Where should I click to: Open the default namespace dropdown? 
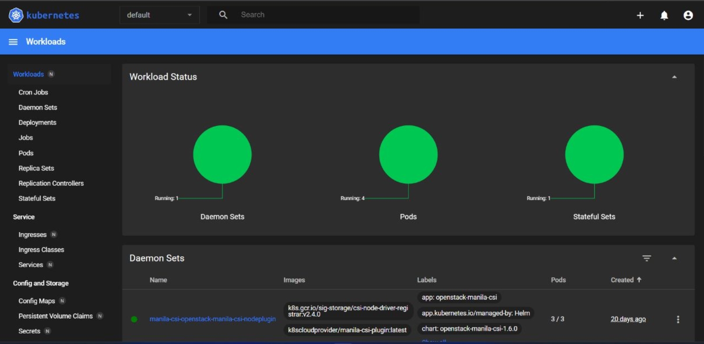159,15
